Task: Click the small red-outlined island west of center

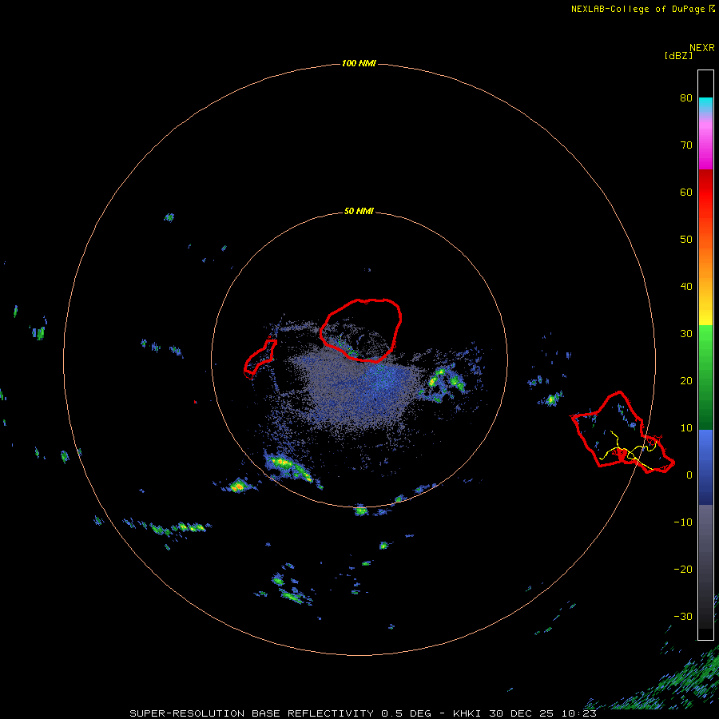Action: point(260,359)
